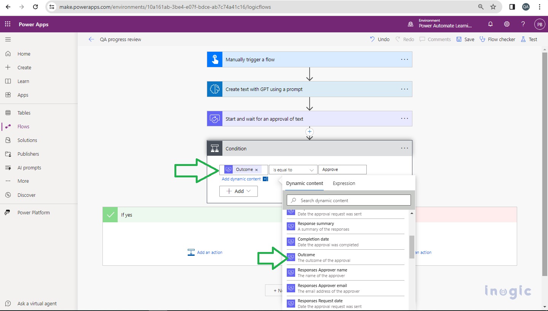Select Responses Request date item
Image resolution: width=548 pixels, height=311 pixels.
pos(345,303)
